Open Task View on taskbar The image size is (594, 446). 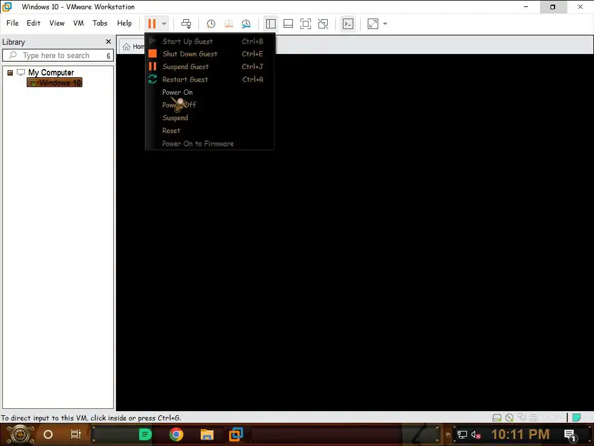pyautogui.click(x=76, y=434)
